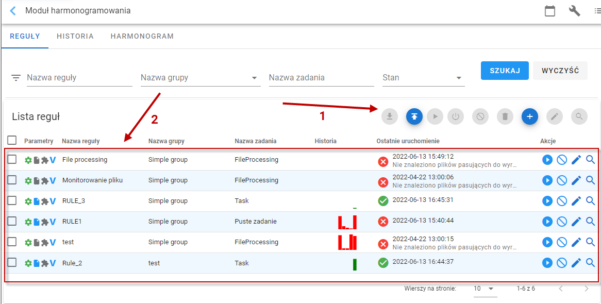
Task: Focus the Nazwa reguły input field
Action: click(x=79, y=78)
